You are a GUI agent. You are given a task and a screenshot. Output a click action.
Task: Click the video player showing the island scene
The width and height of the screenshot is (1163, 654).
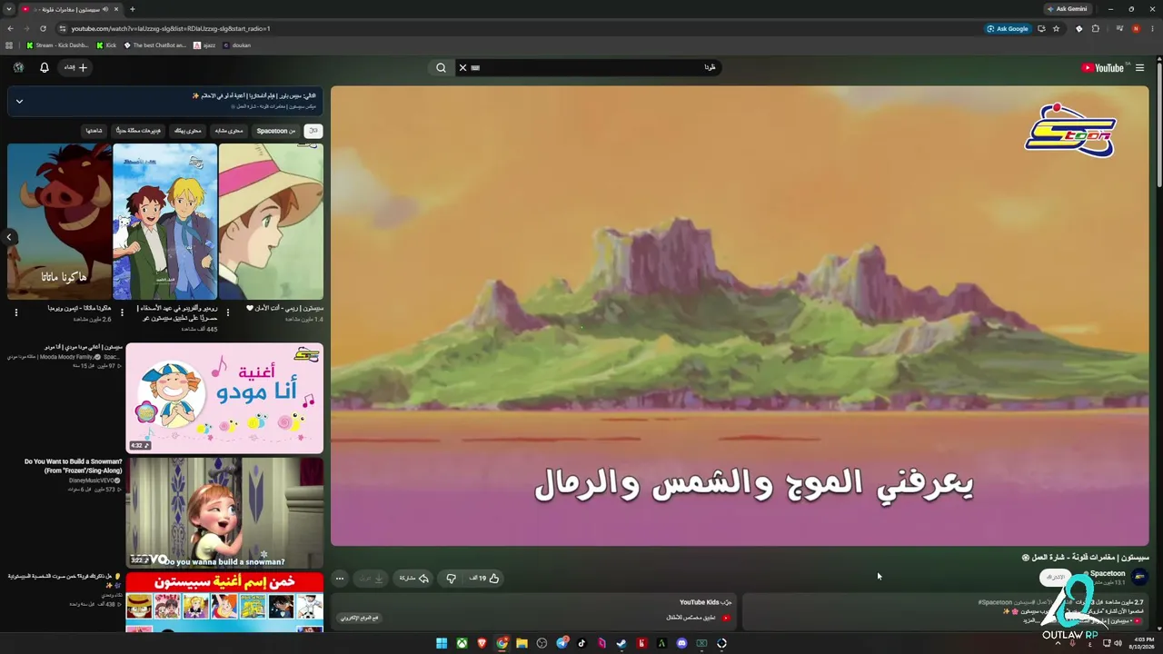(x=740, y=316)
